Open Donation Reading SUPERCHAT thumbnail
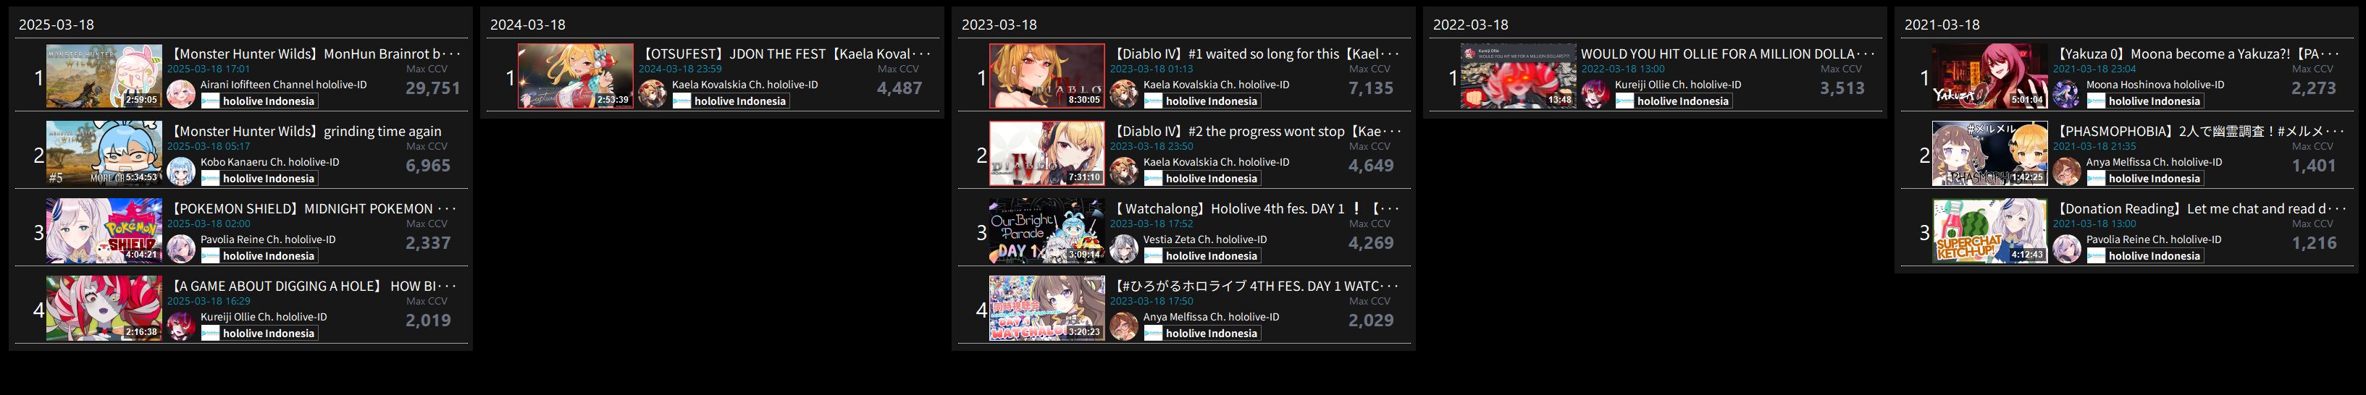Viewport: 2366px width, 395px height. 1989,231
